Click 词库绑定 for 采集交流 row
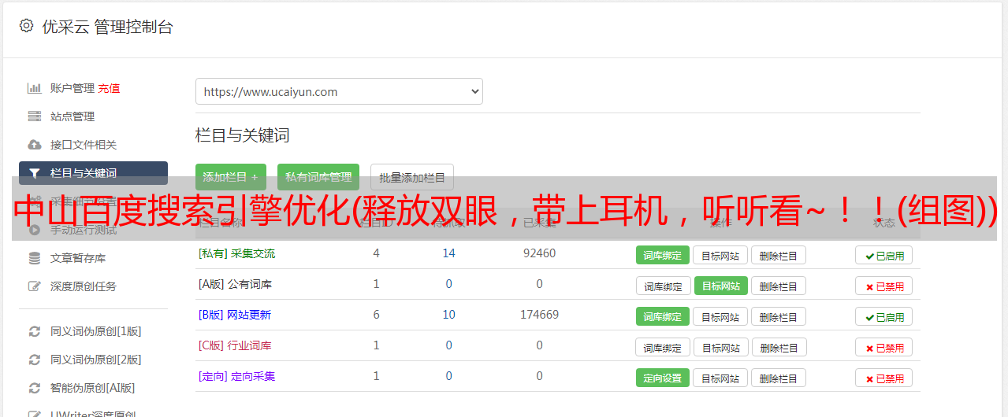This screenshot has width=1008, height=417. click(x=663, y=255)
